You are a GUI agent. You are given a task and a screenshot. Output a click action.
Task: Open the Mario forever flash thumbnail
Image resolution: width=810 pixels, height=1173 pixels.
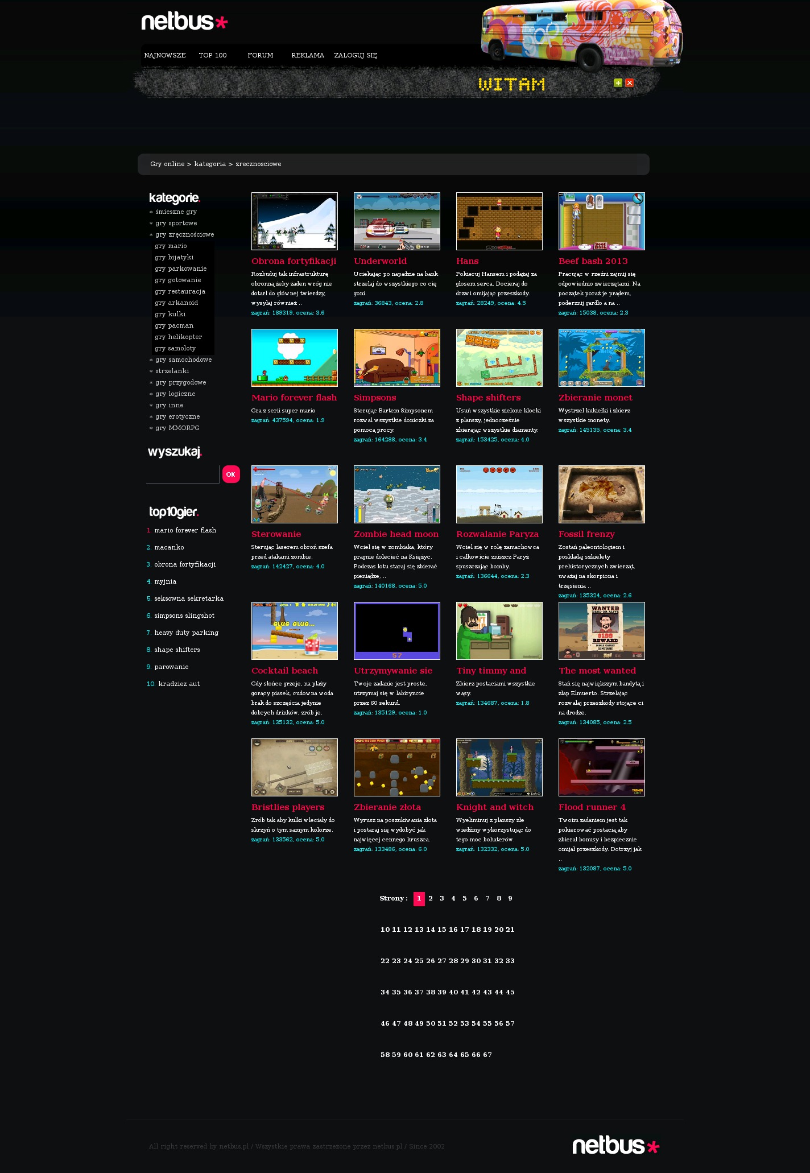pyautogui.click(x=294, y=358)
